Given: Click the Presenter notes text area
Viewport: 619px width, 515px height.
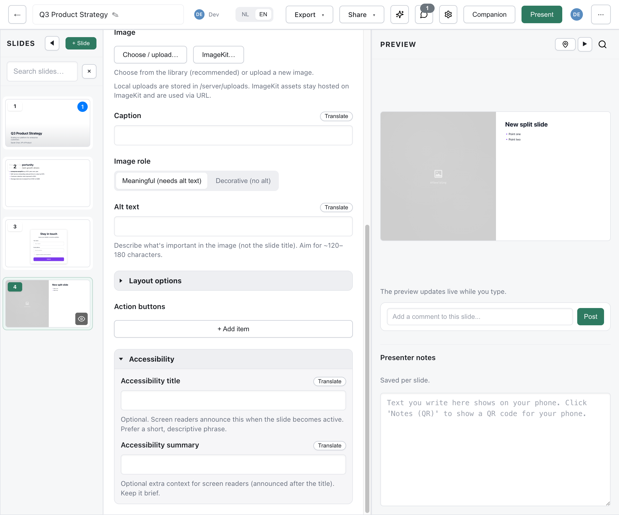Looking at the screenshot, I should point(495,449).
